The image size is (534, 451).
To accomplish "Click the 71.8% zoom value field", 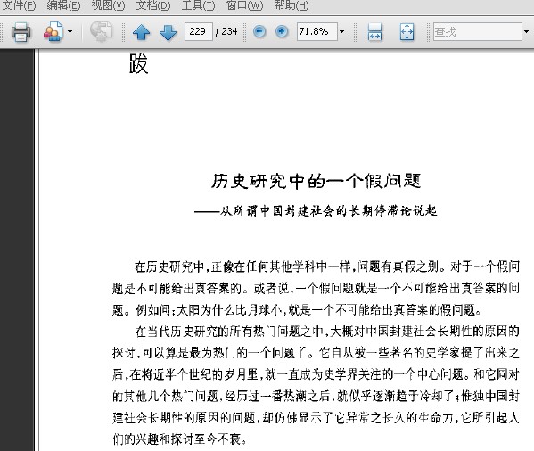I will (x=317, y=32).
